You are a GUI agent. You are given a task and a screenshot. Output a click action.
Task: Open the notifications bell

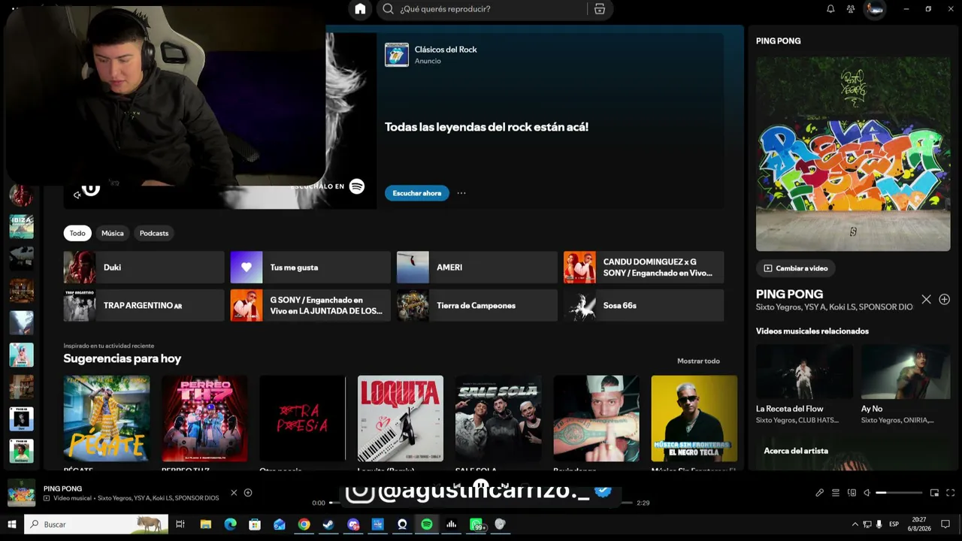[x=830, y=9]
